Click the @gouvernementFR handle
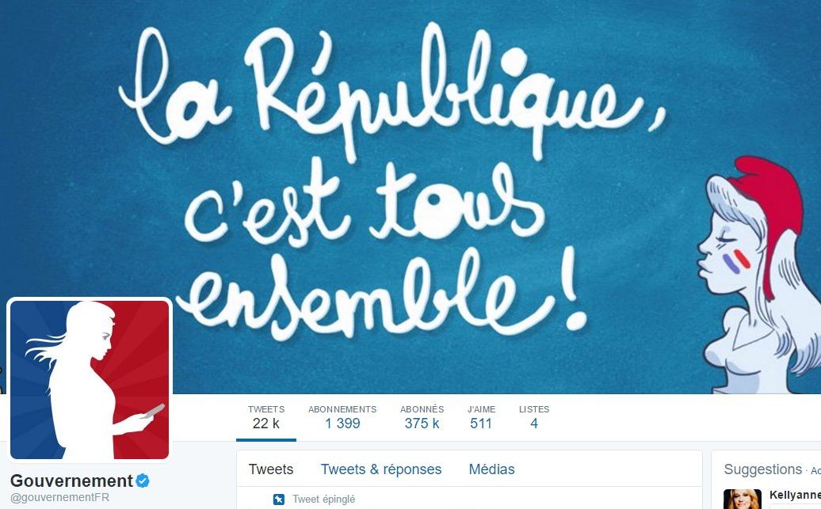Image resolution: width=821 pixels, height=509 pixels. 59,497
